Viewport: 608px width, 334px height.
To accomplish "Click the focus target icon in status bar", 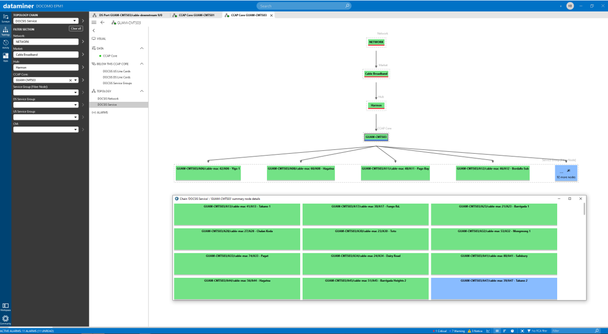I will pyautogui.click(x=522, y=331).
